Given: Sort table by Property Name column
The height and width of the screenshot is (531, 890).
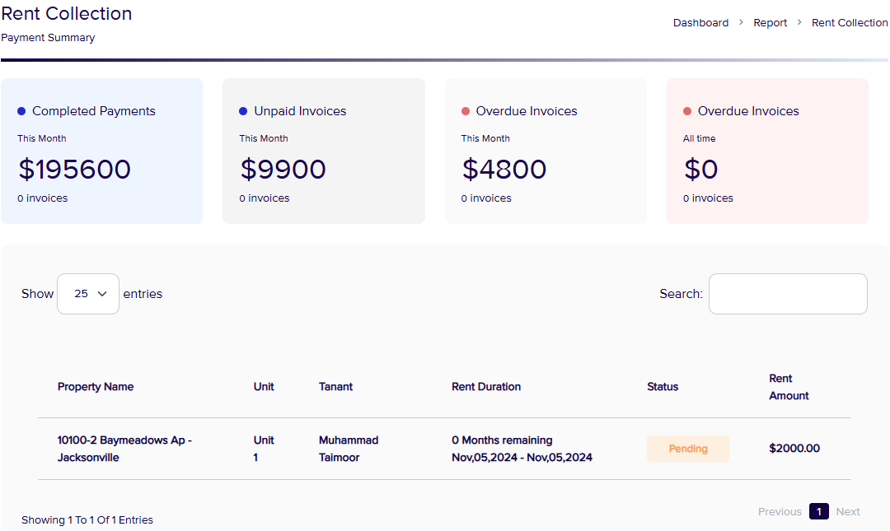Looking at the screenshot, I should (x=96, y=387).
